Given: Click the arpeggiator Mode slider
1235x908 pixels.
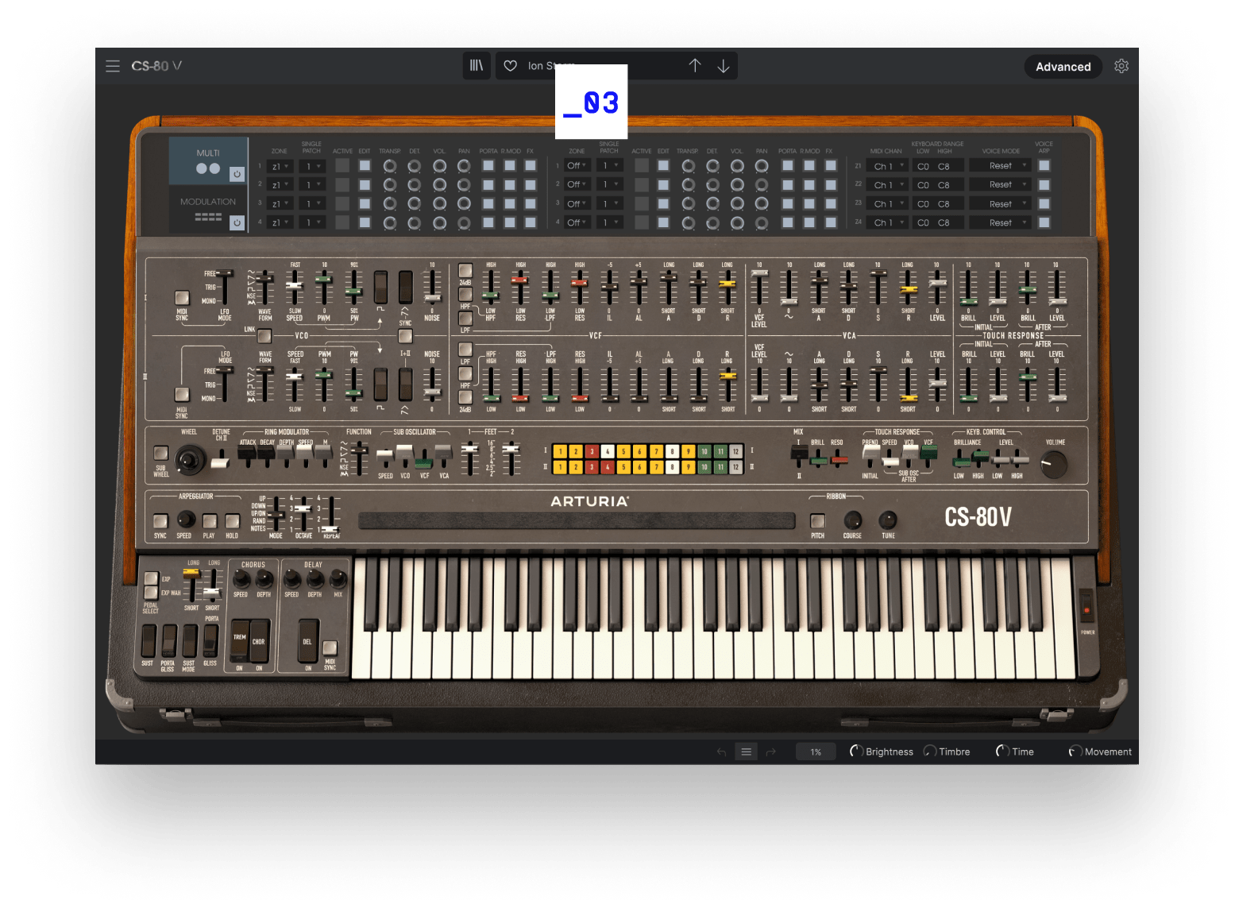Looking at the screenshot, I should tap(276, 516).
